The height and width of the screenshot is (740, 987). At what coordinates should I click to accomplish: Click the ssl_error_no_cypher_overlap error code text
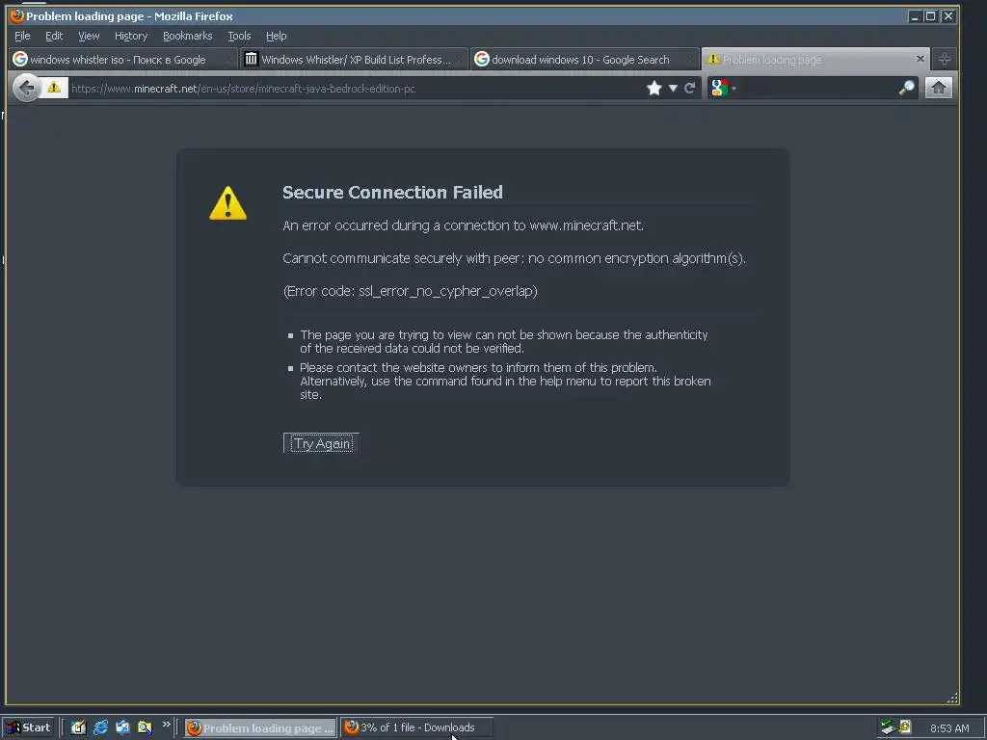(447, 291)
